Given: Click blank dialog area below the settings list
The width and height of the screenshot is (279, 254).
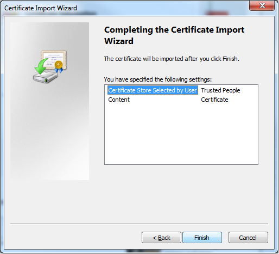Looking at the screenshot, I should (181, 192).
